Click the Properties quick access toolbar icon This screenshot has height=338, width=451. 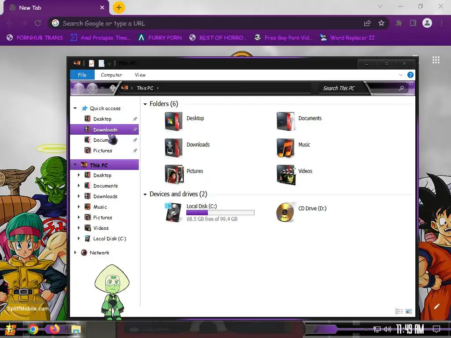pos(92,63)
